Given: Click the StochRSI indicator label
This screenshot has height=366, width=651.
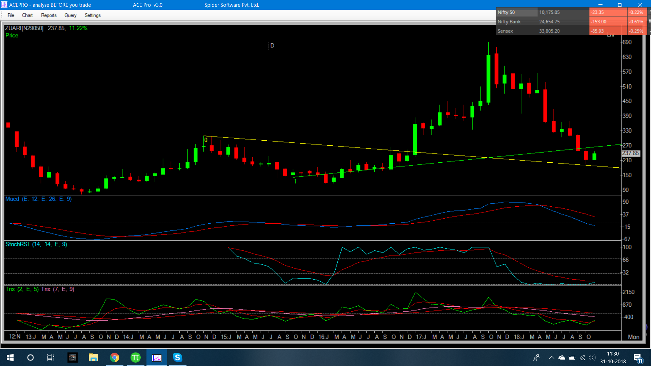Looking at the screenshot, I should pyautogui.click(x=17, y=244).
